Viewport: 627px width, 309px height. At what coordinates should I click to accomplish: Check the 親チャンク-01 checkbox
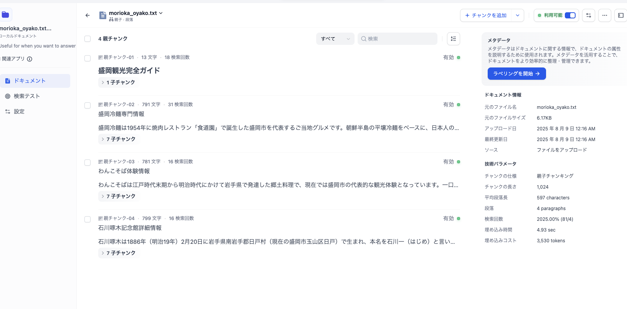tap(87, 58)
